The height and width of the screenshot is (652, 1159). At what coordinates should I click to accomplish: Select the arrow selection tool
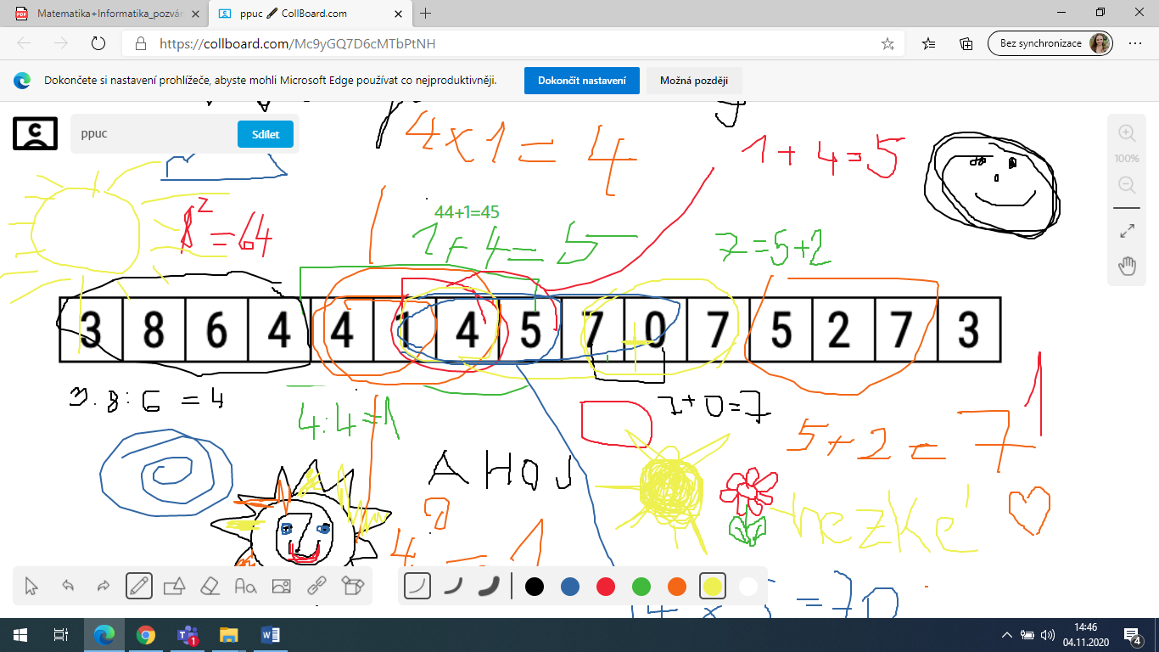click(32, 586)
